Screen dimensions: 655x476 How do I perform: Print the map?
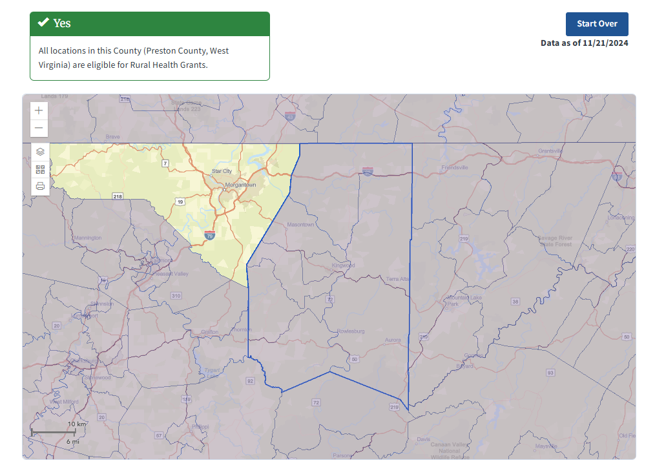pyautogui.click(x=40, y=187)
